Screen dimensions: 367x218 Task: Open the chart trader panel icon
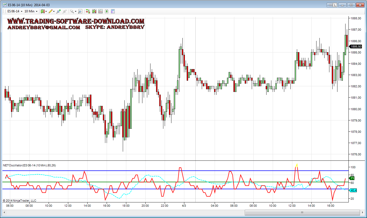tap(88, 11)
